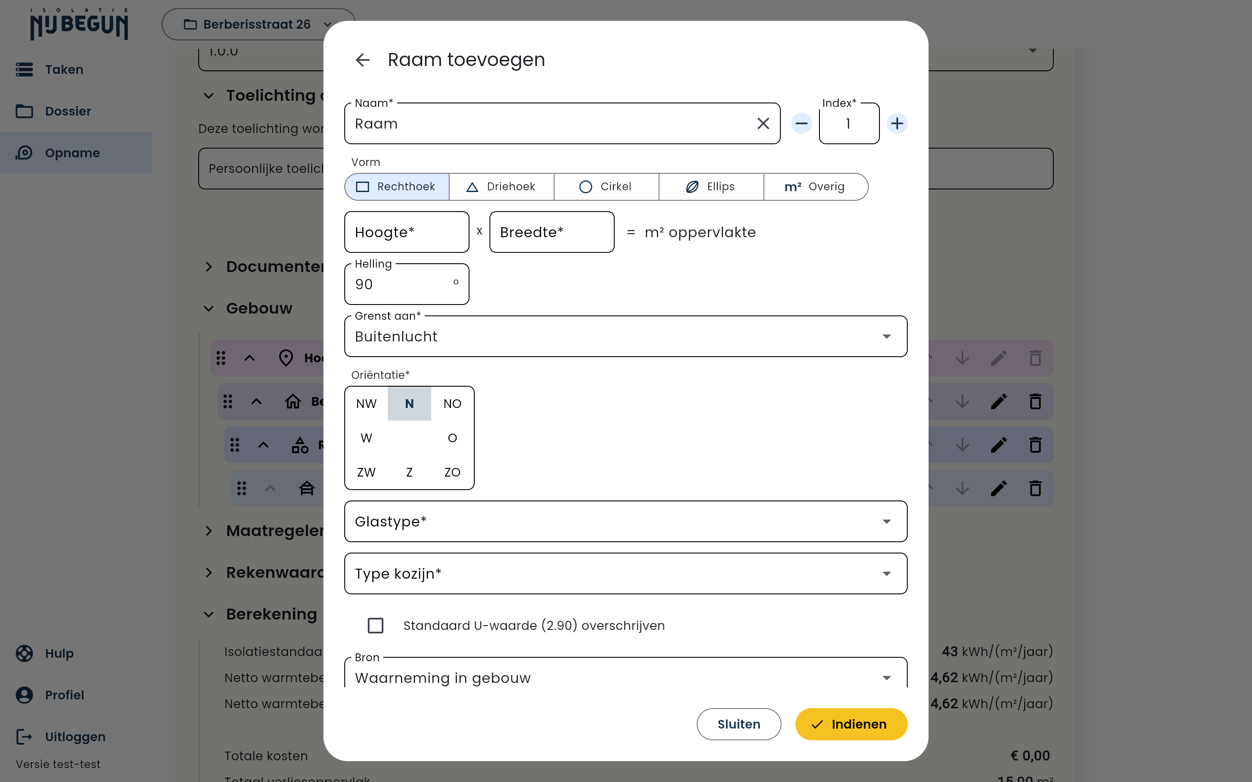The height and width of the screenshot is (782, 1252).
Task: Clear the Naam field with the X icon
Action: (763, 124)
